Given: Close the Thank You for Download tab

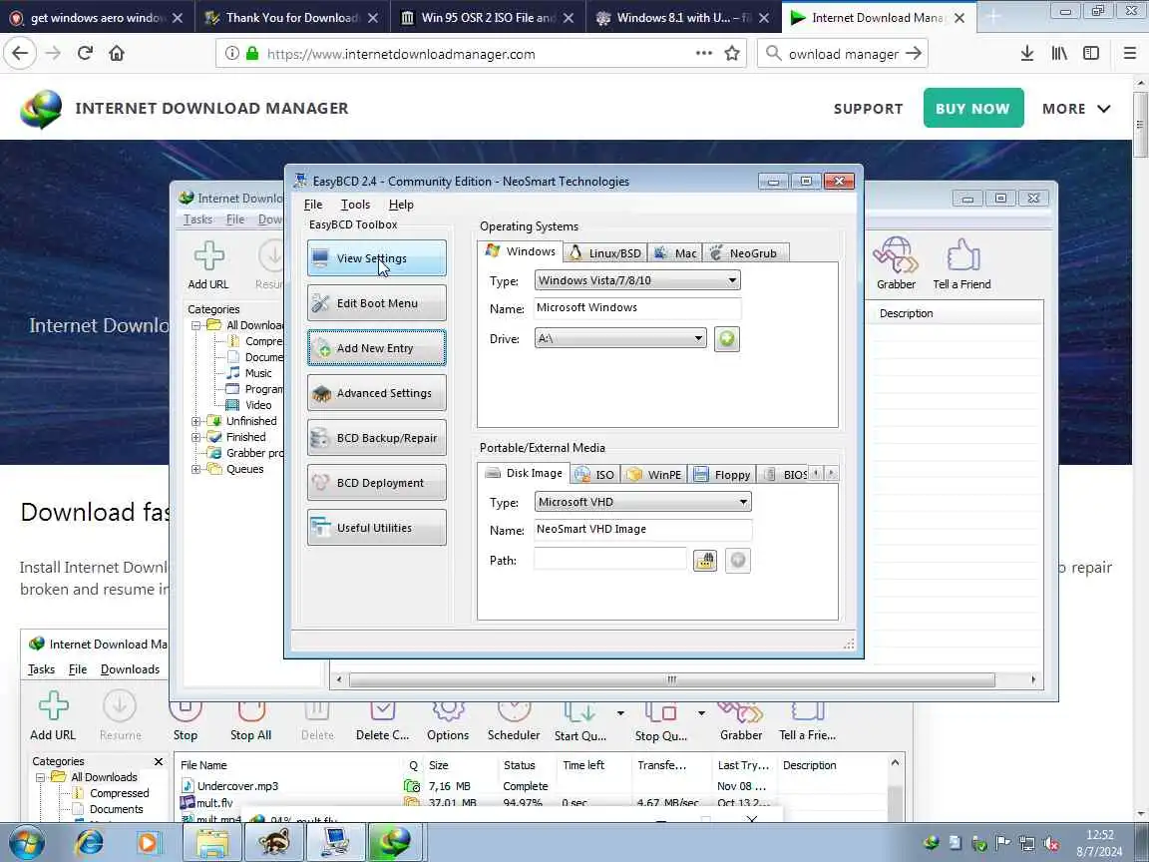Looking at the screenshot, I should (373, 18).
